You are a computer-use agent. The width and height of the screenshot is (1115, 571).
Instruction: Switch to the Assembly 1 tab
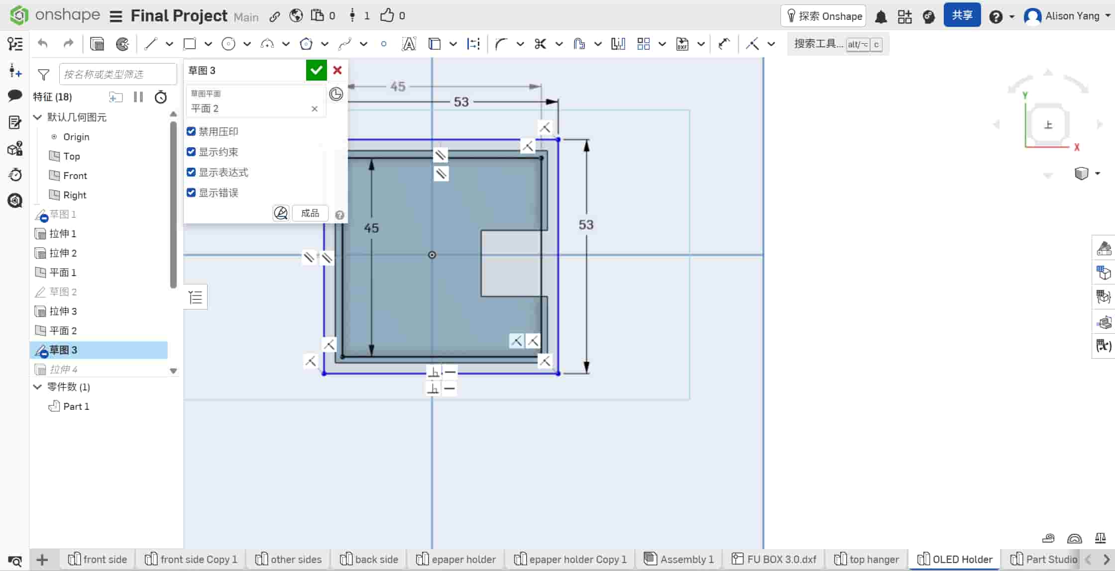click(x=679, y=560)
